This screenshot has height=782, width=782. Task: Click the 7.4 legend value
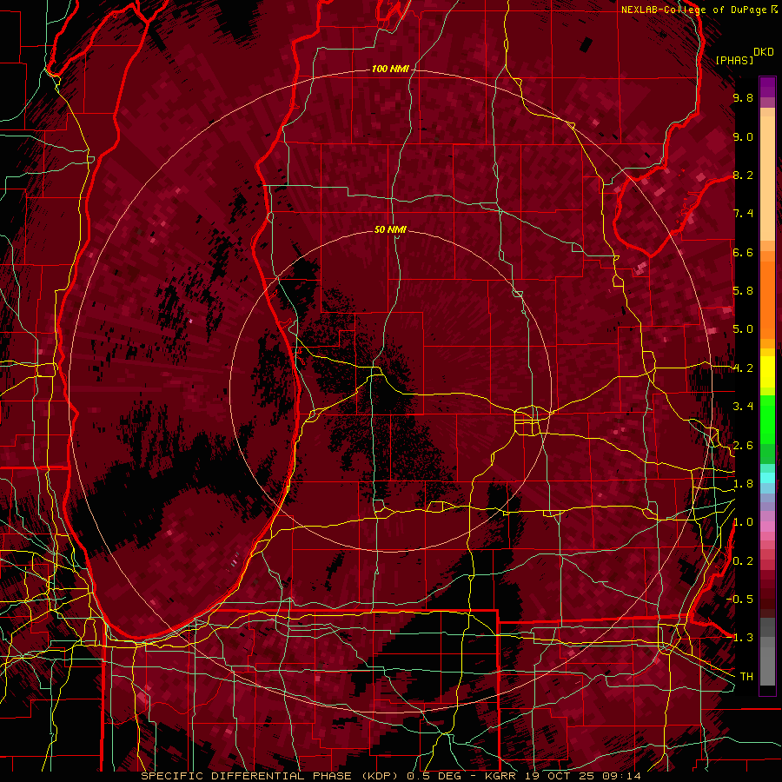click(x=743, y=214)
